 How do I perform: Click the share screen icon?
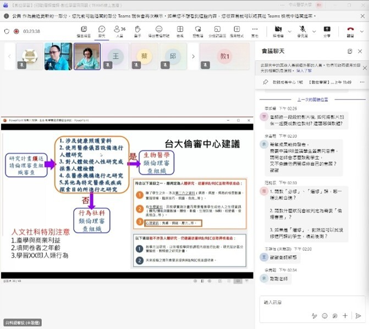pyautogui.click(x=327, y=30)
